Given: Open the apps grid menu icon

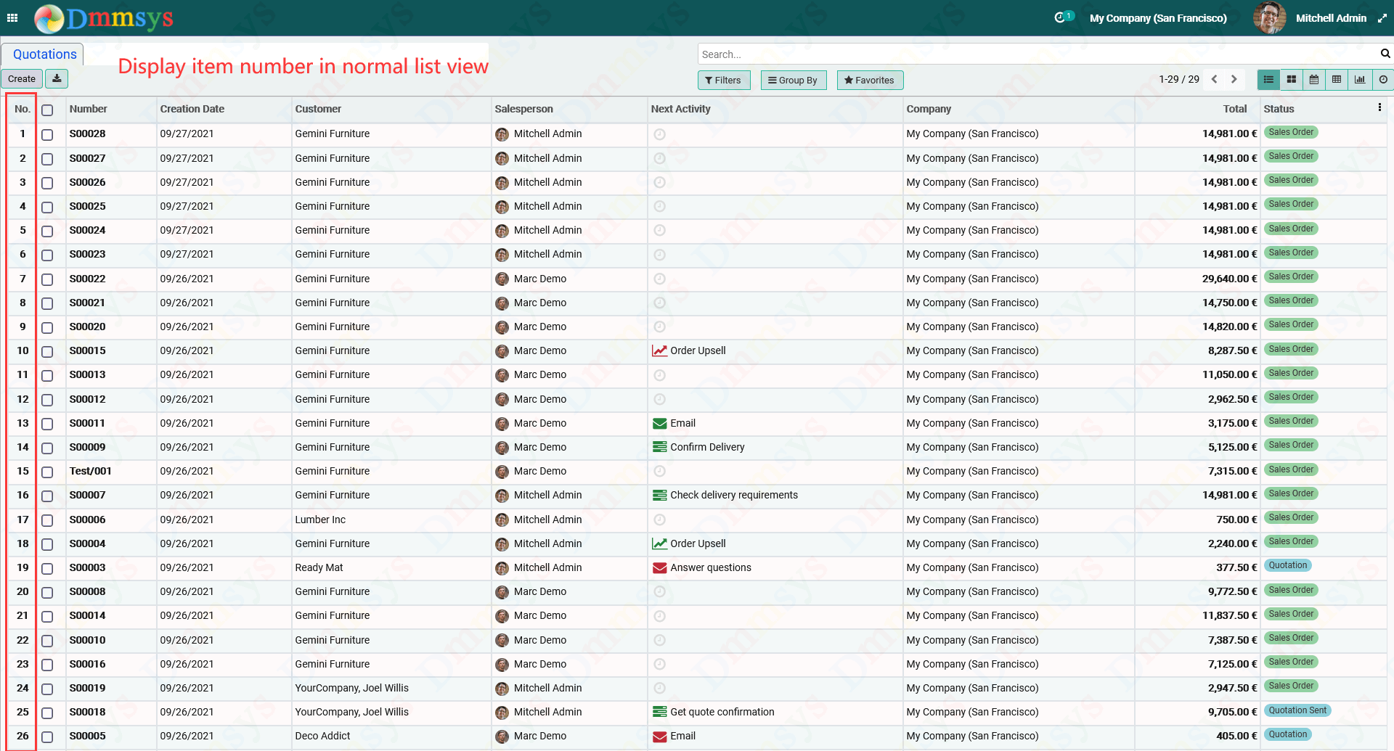Looking at the screenshot, I should [12, 18].
